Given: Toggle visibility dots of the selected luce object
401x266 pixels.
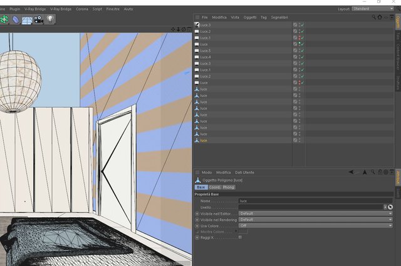Looking at the screenshot, I should tap(299, 140).
